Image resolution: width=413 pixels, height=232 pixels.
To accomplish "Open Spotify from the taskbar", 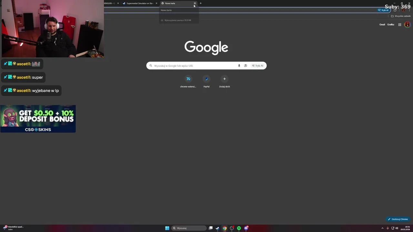I will 239,228.
